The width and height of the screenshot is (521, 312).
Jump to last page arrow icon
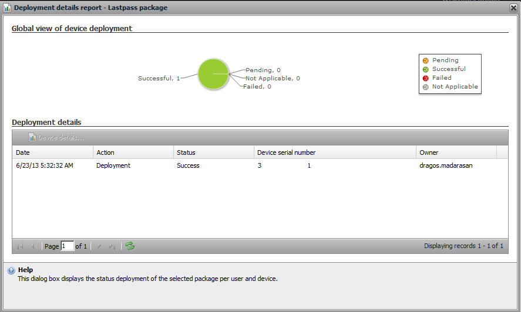(112, 246)
